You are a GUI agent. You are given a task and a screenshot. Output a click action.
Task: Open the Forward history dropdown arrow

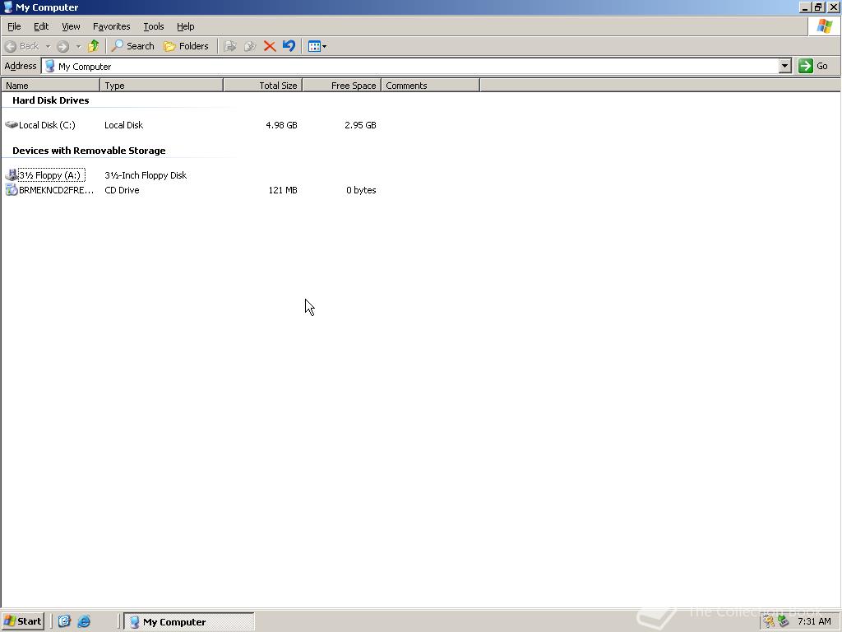(x=78, y=46)
